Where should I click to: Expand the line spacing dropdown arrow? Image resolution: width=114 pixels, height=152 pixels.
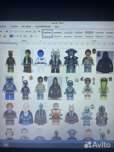click(27, 36)
